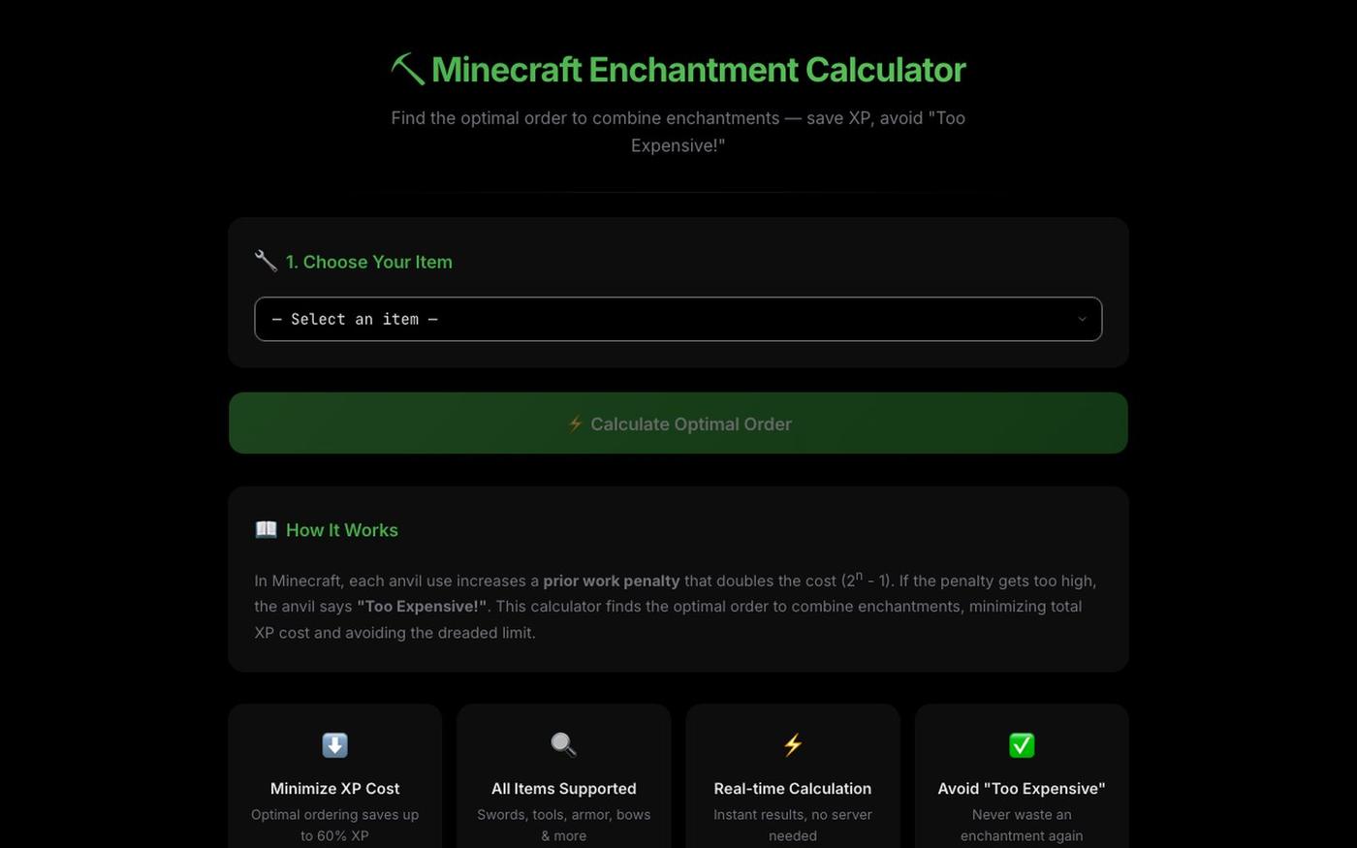Click the open book icon beside How It Works

click(266, 529)
